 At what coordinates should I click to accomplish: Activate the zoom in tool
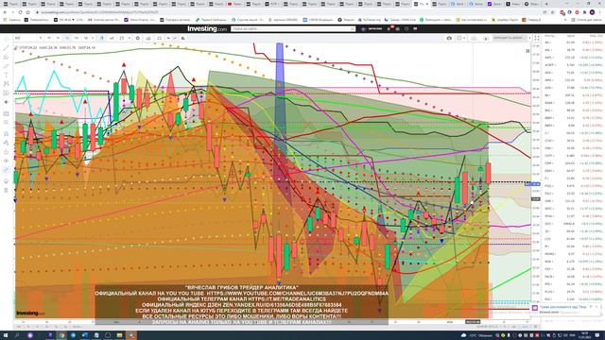pyautogui.click(x=6, y=123)
